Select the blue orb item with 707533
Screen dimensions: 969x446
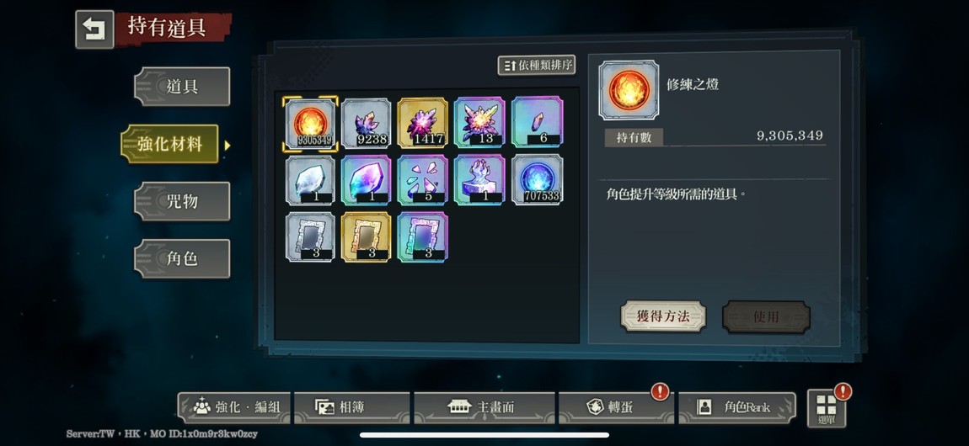pos(537,179)
